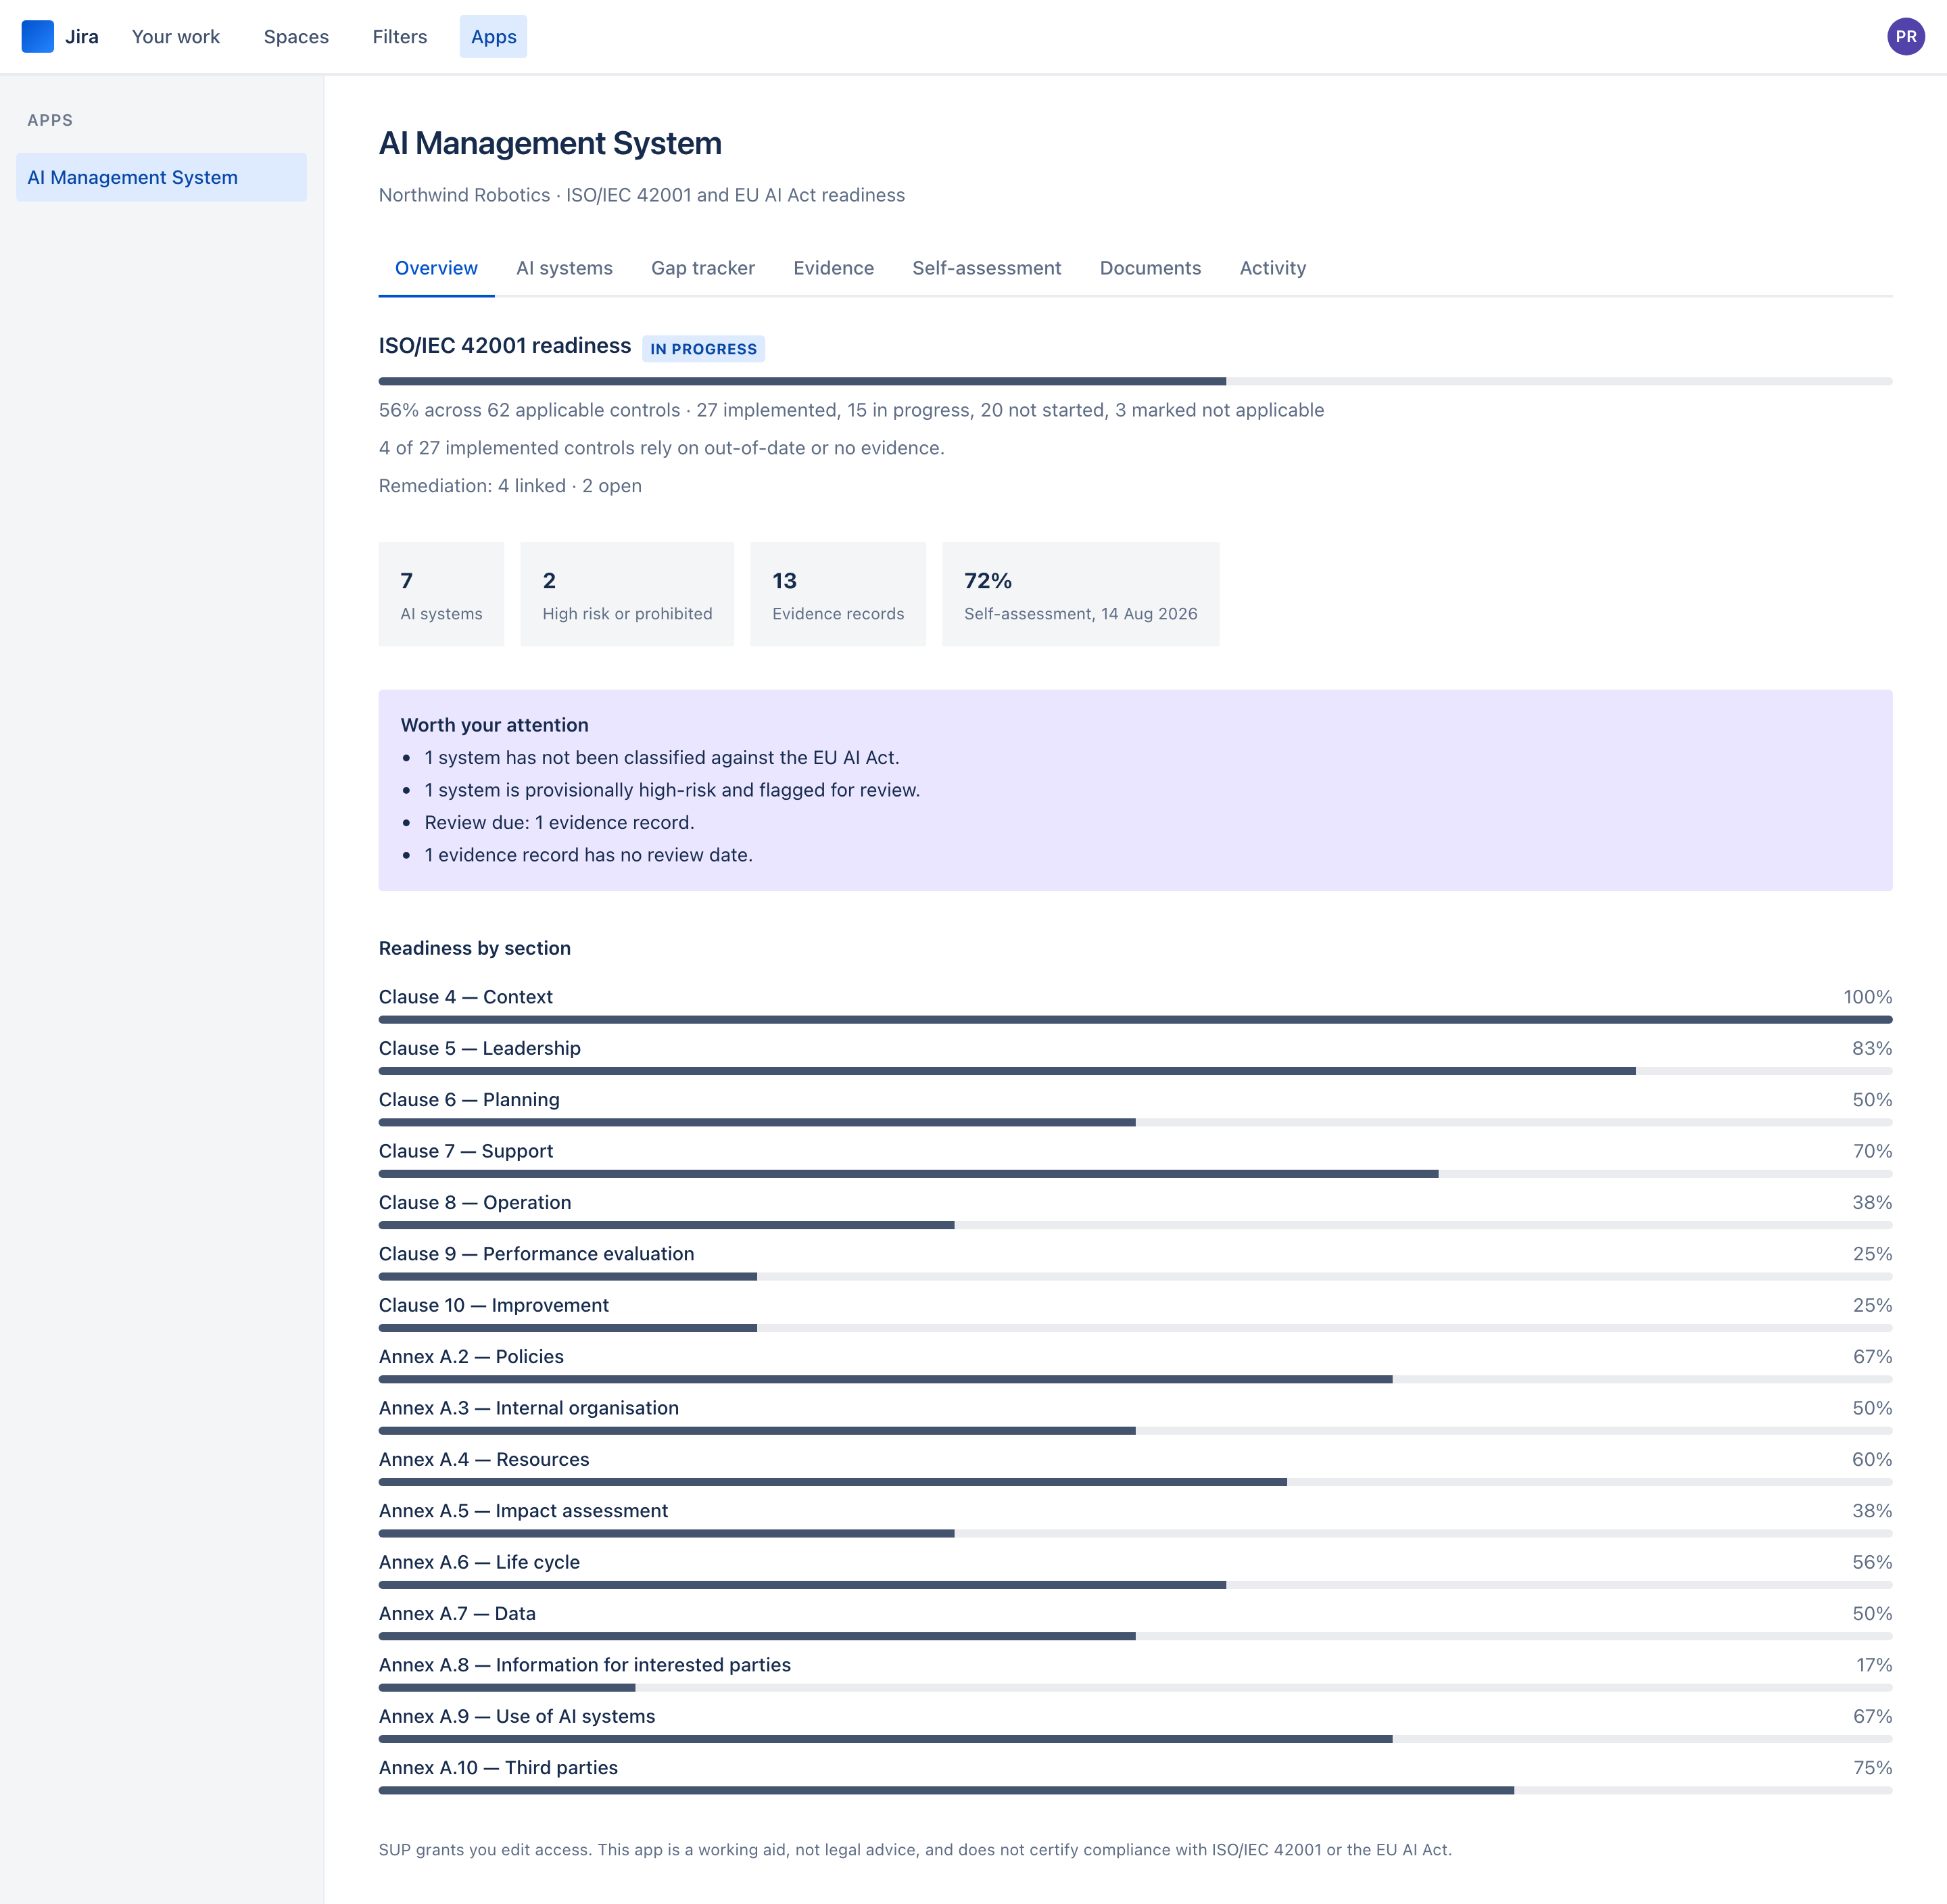Click 'Remediation: 4 linked · 2 open' text
The width and height of the screenshot is (1947, 1904).
[510, 486]
